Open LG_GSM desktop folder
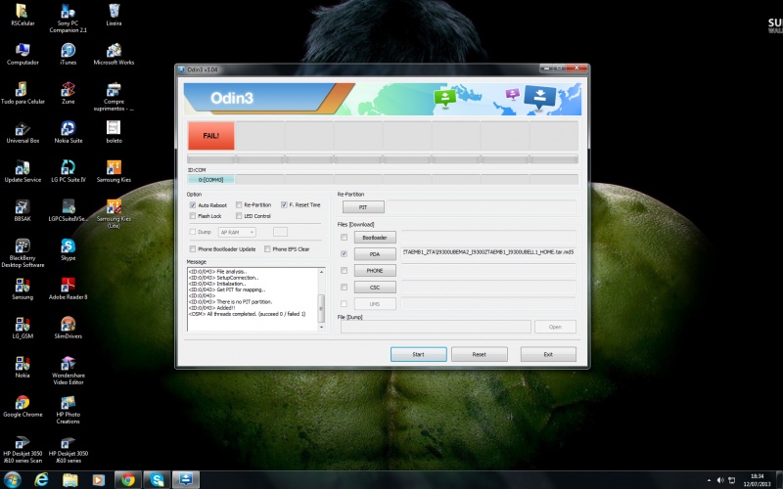Screen dimensions: 783x489 23,328
